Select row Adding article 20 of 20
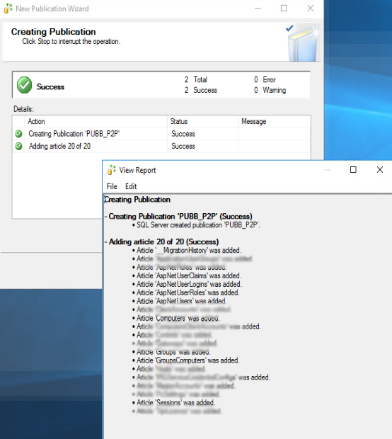 161,146
